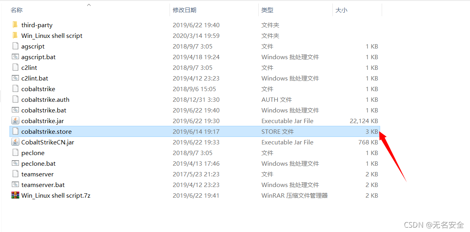The width and height of the screenshot is (470, 232).
Task: Select the Win_Linux shell script.7z file name
Action: pos(56,196)
